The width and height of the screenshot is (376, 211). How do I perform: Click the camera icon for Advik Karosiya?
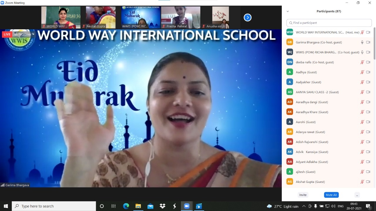[x=368, y=152]
